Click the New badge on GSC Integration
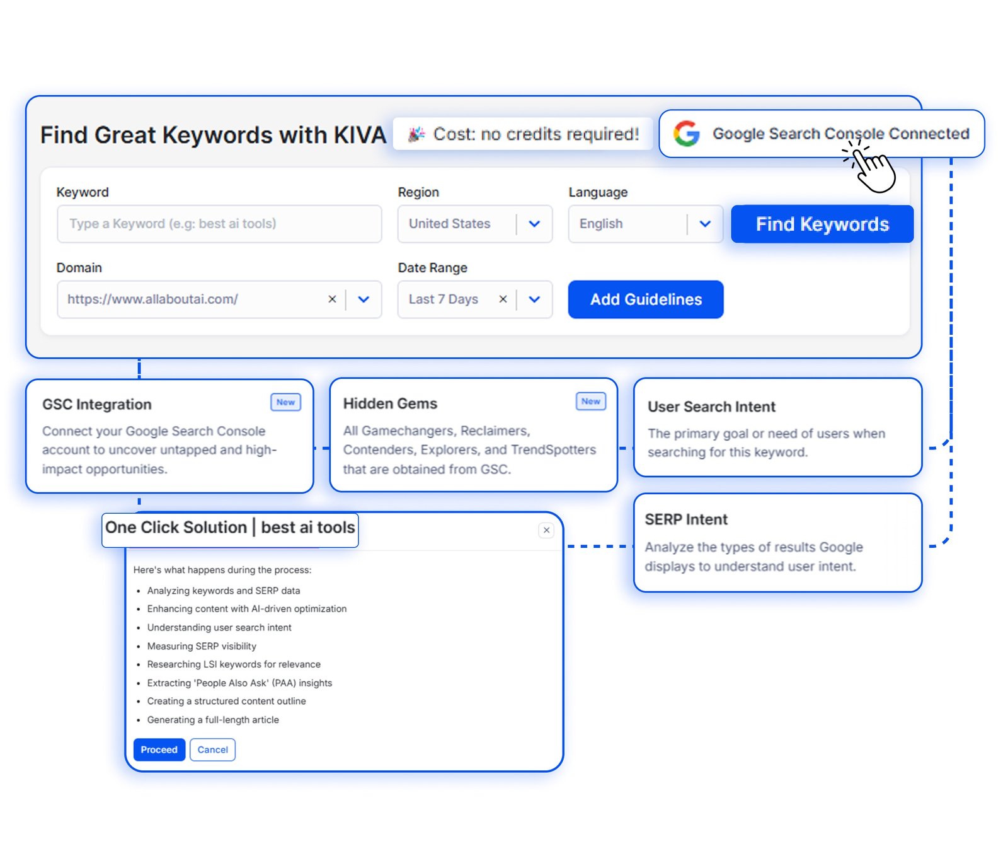This screenshot has width=1008, height=868. tap(285, 402)
